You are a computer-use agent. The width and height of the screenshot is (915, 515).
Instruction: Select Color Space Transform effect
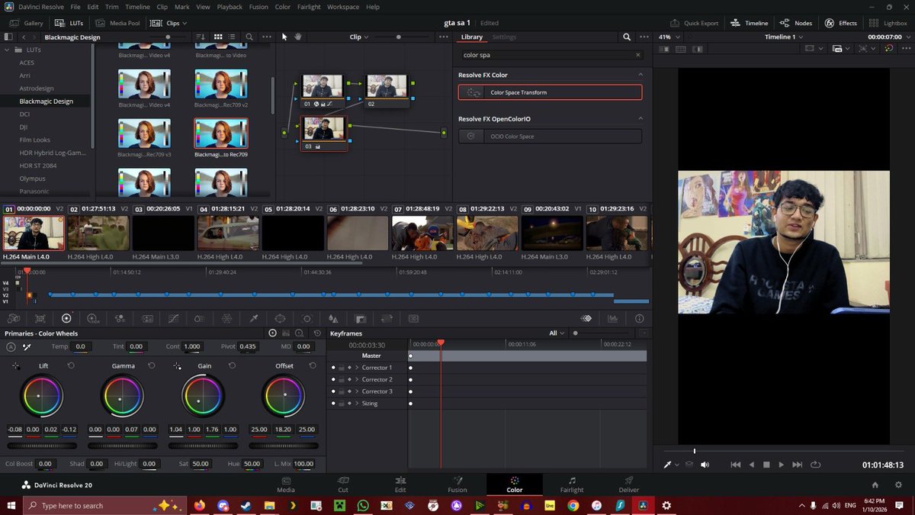(550, 92)
